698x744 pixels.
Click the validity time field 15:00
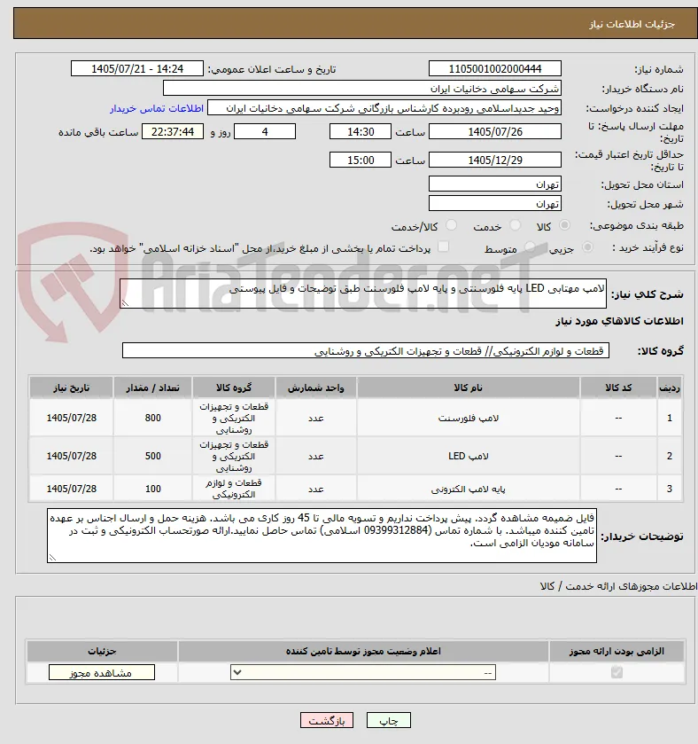point(361,160)
